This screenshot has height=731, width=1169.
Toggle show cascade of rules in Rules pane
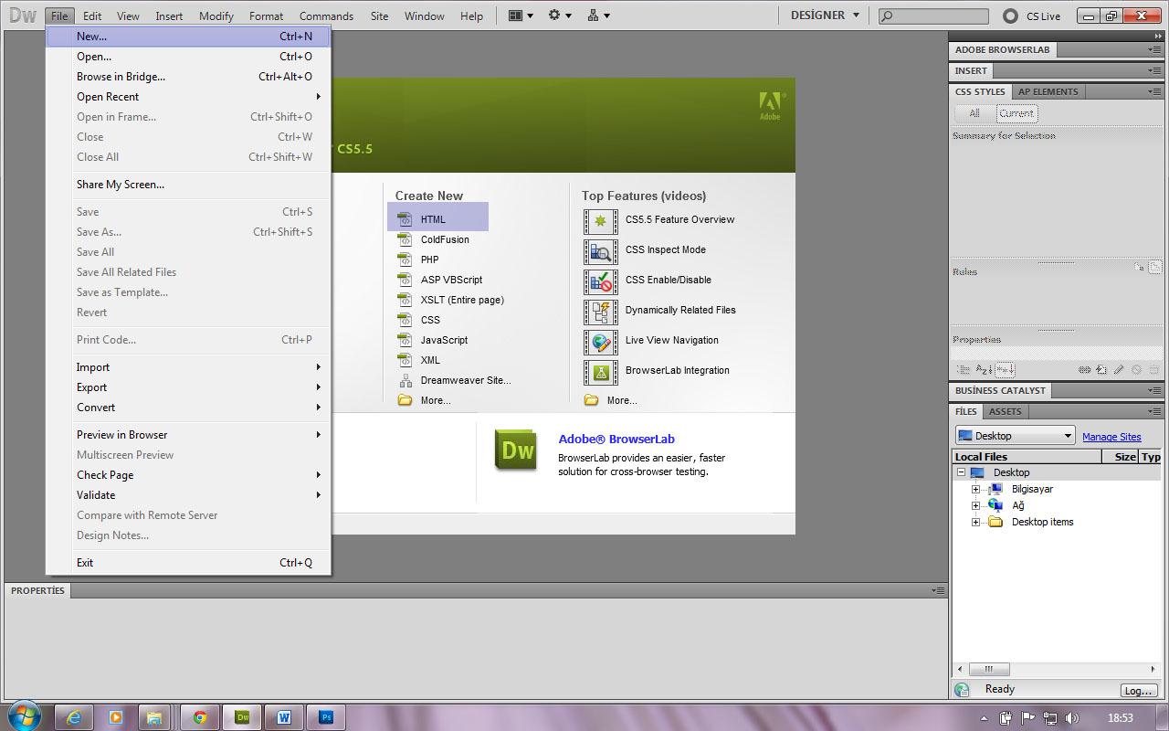(x=1155, y=268)
